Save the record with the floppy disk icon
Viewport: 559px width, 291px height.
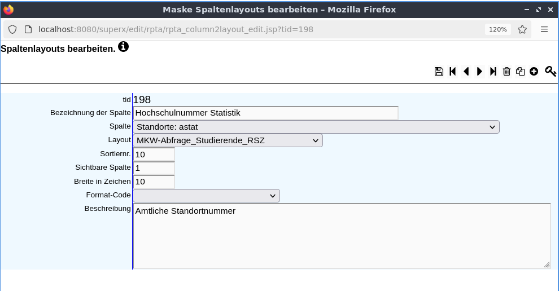click(x=439, y=72)
